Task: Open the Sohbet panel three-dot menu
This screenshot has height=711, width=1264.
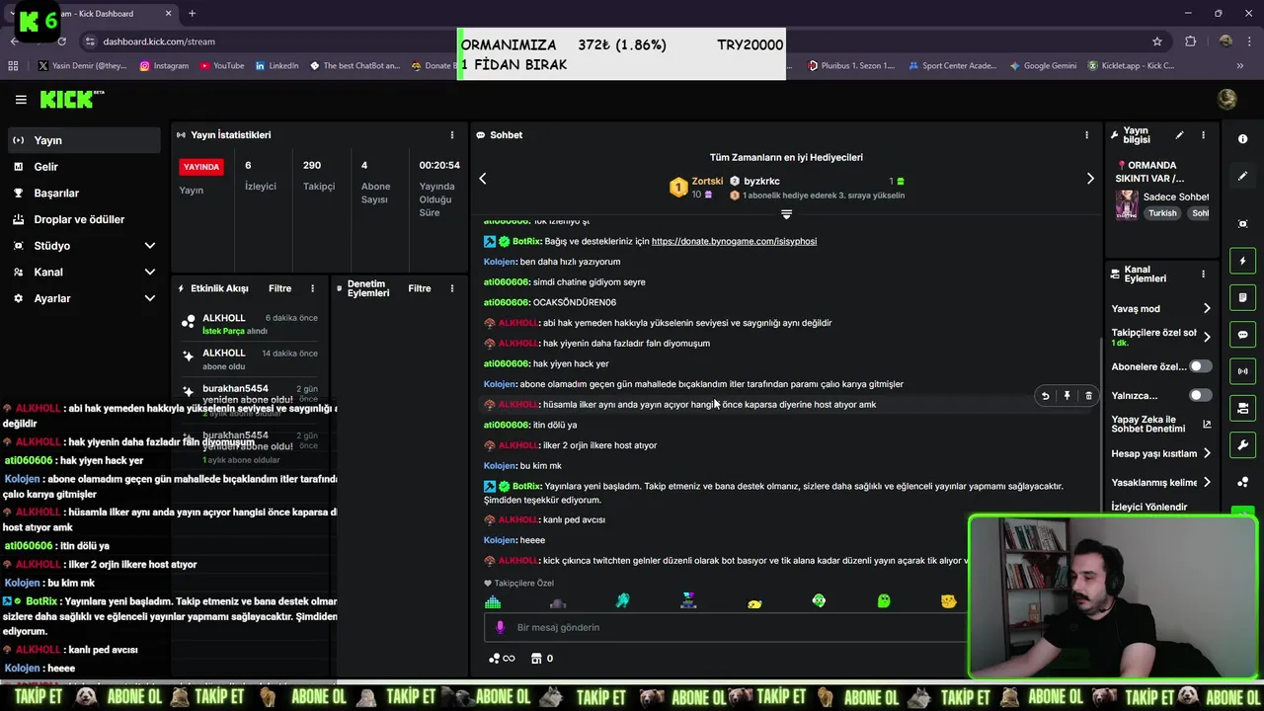Action: (x=1087, y=135)
